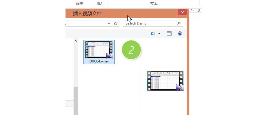Click the 文本 ribbon group label

[154, 4]
